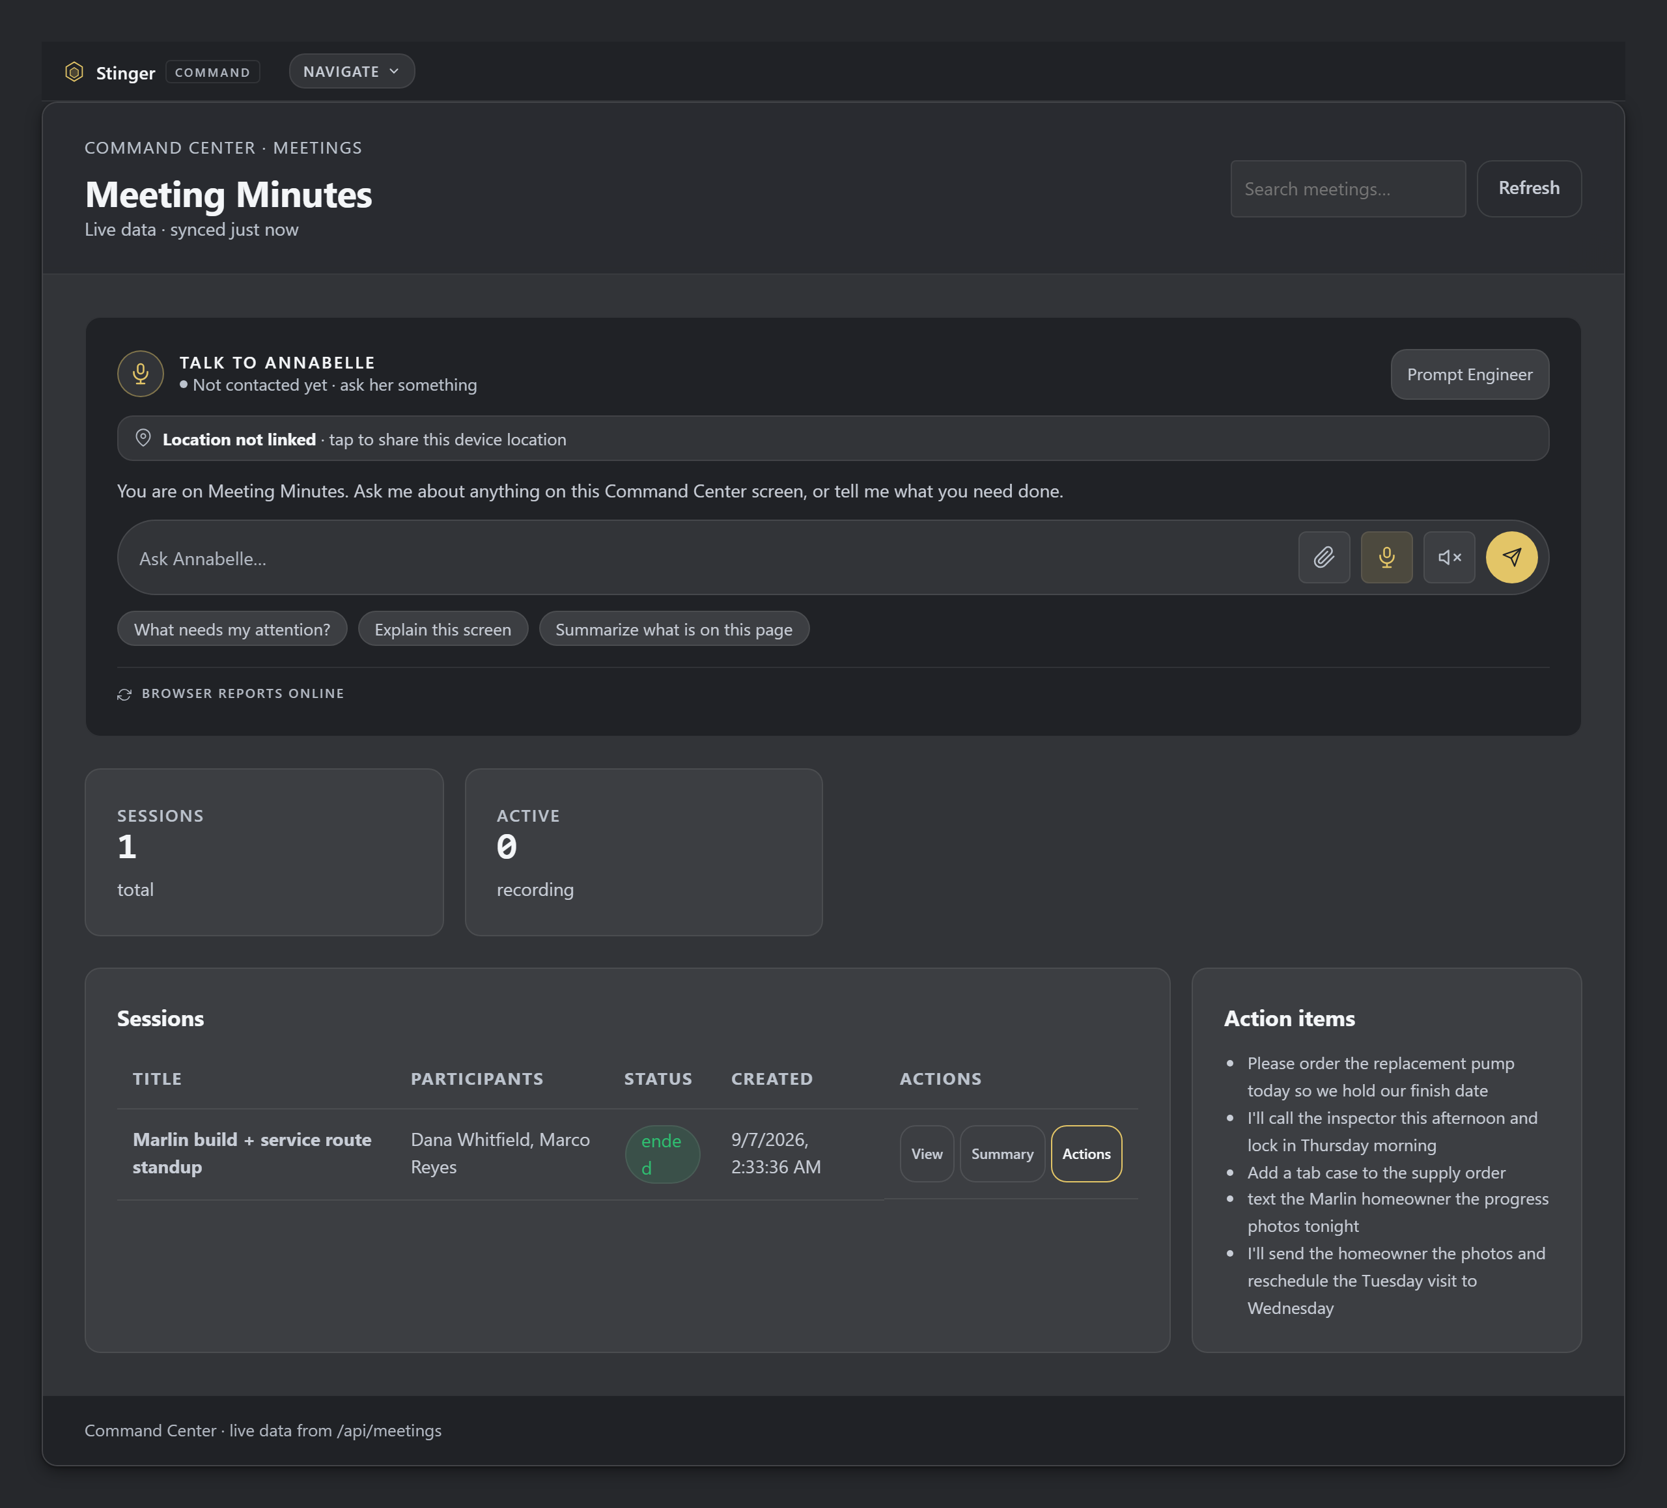Click the 'COMMAND CENTER · MEETINGS' breadcrumb
This screenshot has width=1667, height=1508.
(223, 148)
